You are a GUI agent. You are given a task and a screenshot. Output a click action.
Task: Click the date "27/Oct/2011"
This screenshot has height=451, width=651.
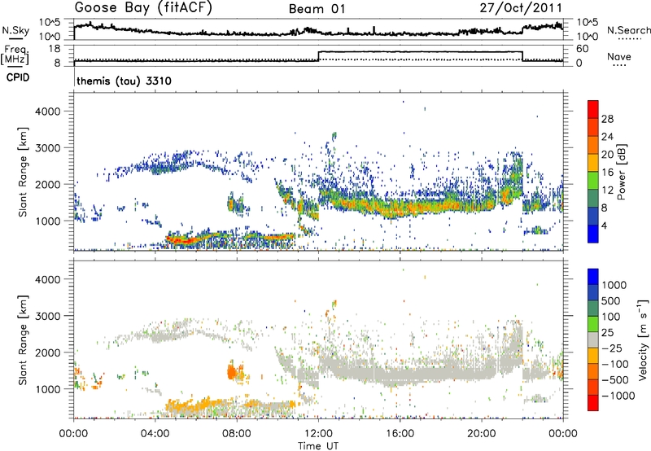click(x=521, y=8)
